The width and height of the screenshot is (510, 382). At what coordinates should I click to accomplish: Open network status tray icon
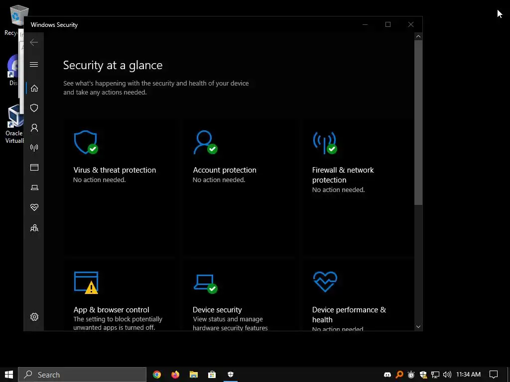point(435,375)
